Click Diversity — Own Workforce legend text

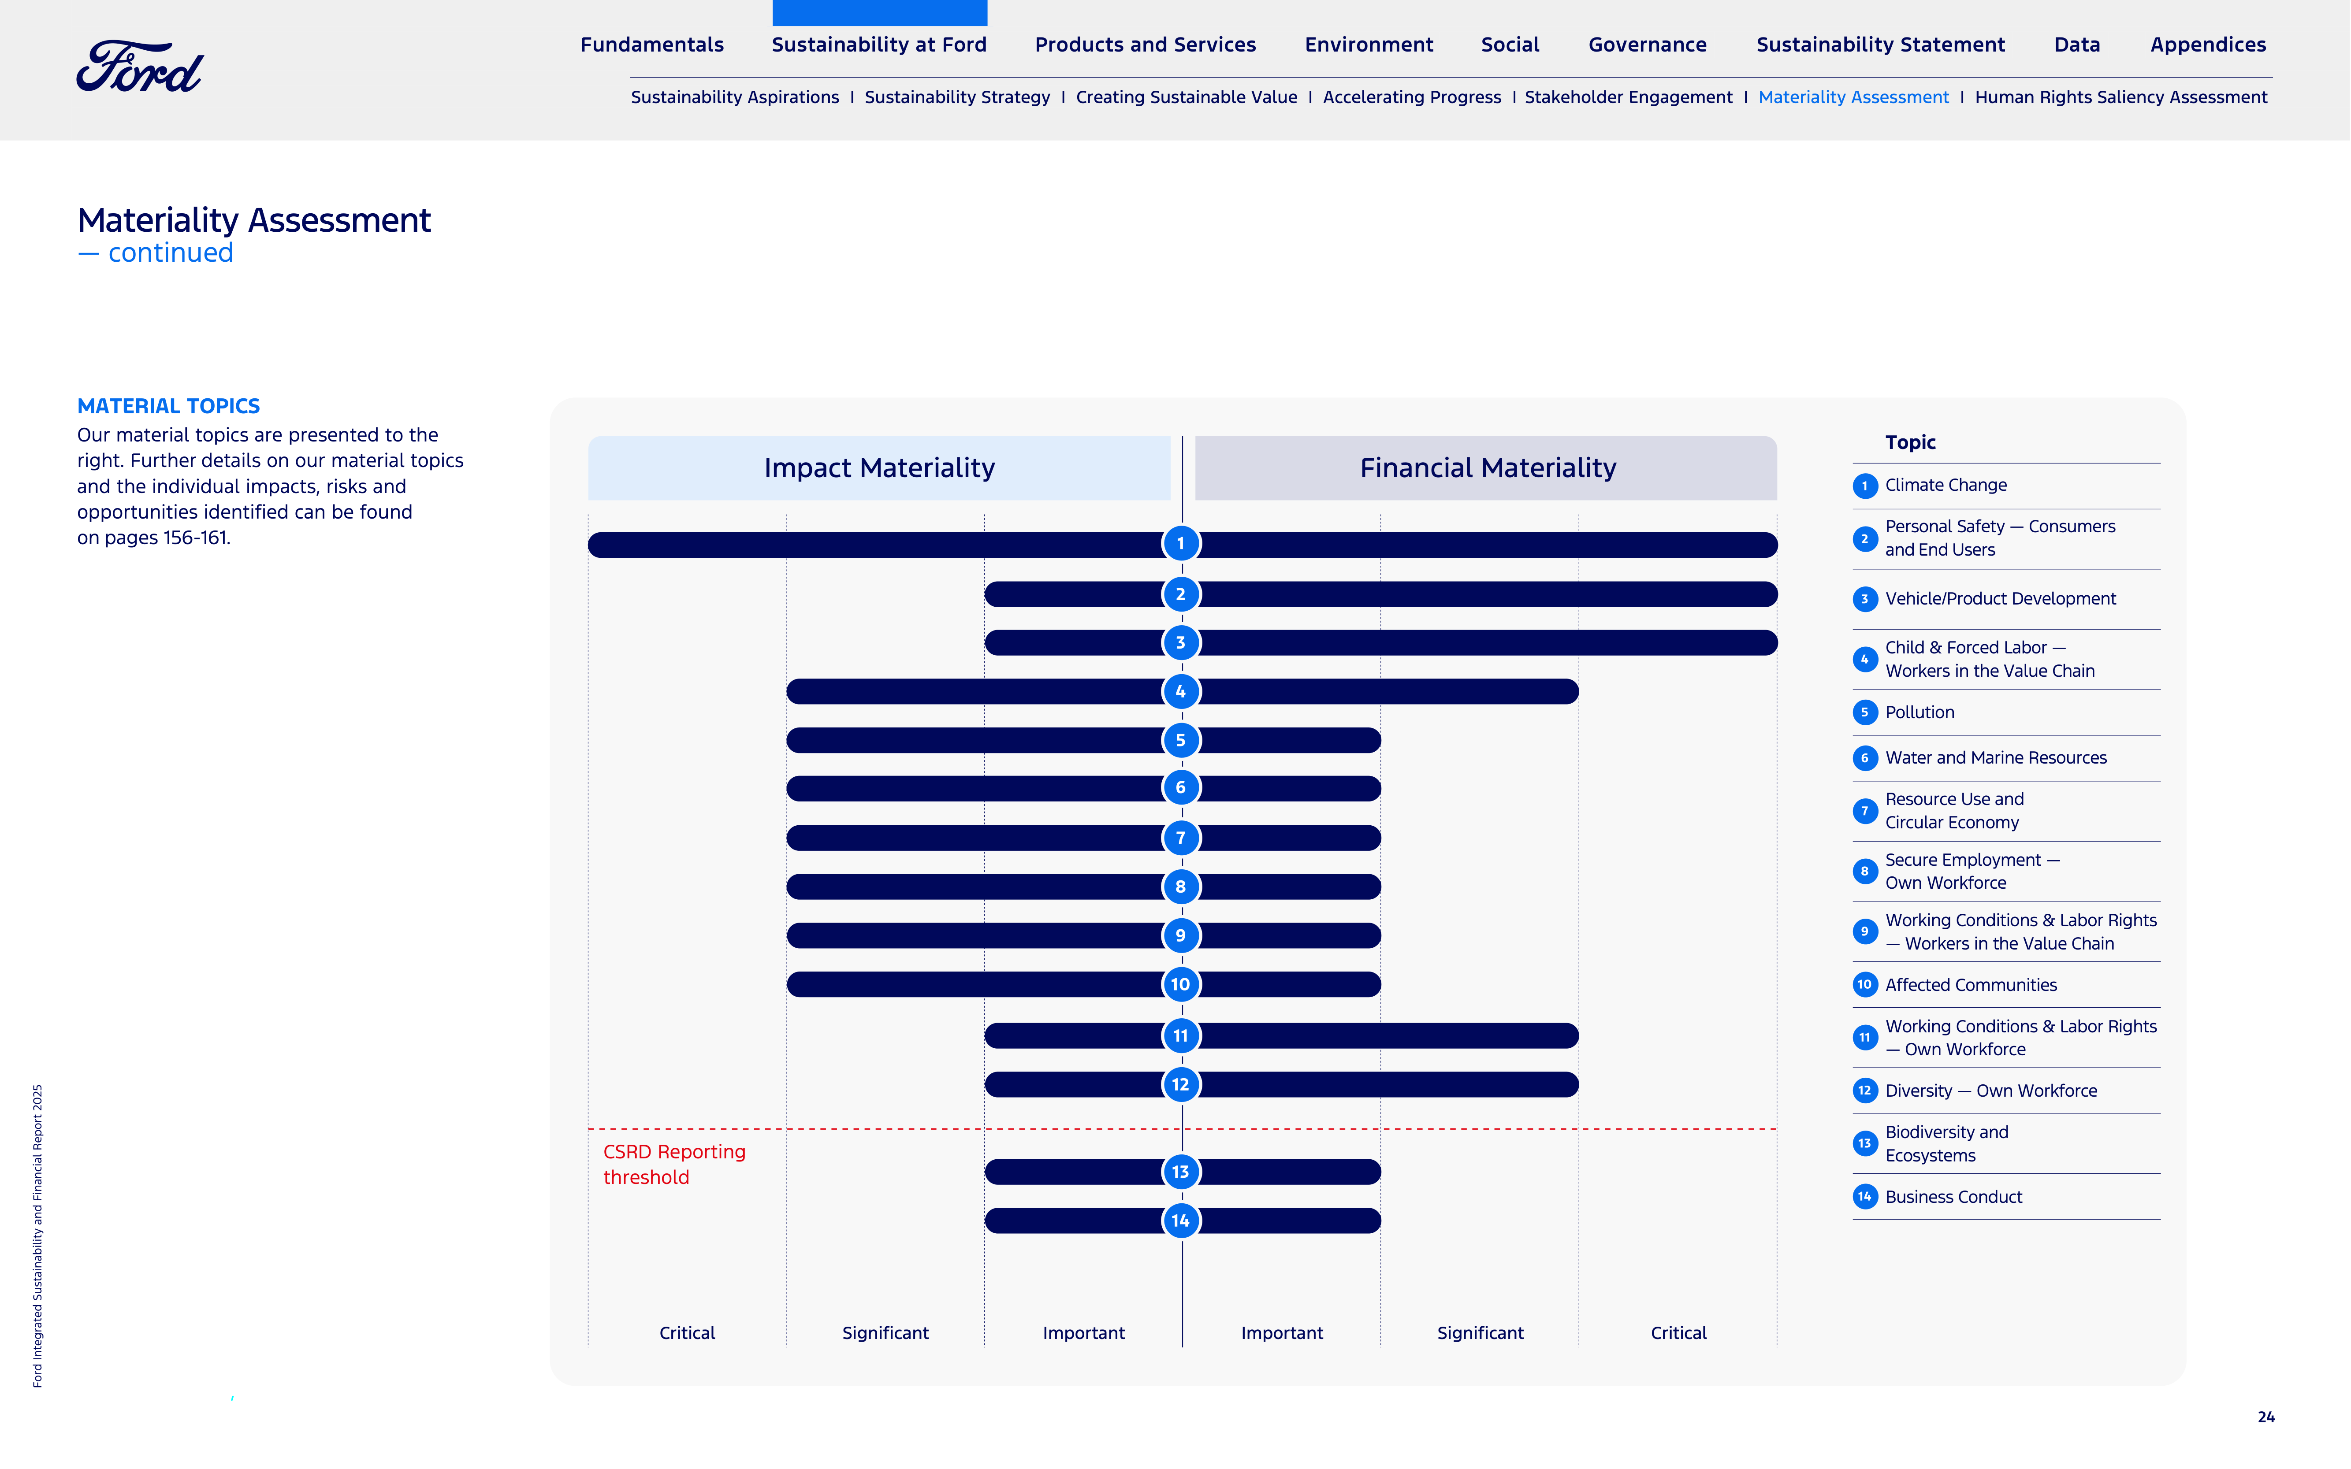[x=1991, y=1091]
